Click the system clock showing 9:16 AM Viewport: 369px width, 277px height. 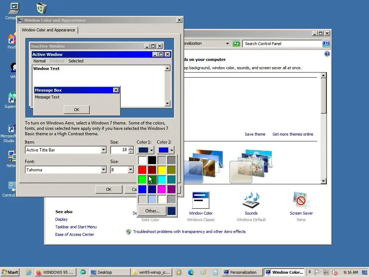click(x=351, y=272)
